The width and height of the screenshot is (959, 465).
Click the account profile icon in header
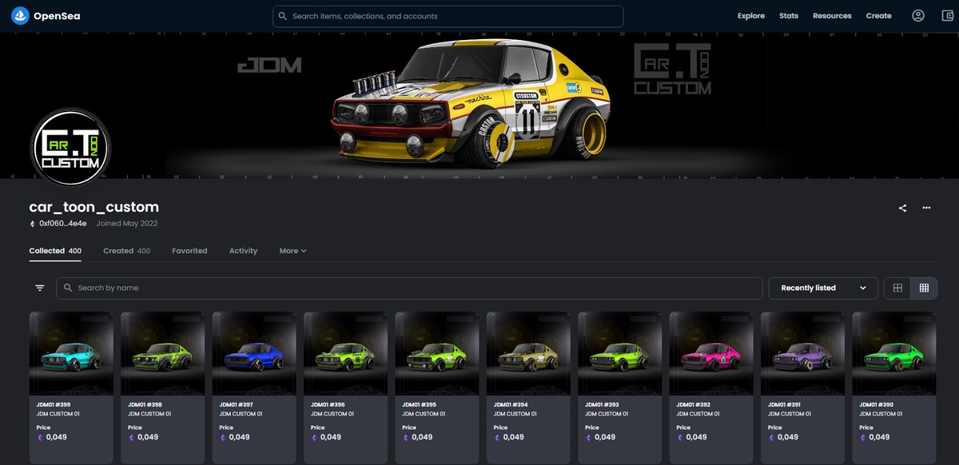[x=918, y=16]
